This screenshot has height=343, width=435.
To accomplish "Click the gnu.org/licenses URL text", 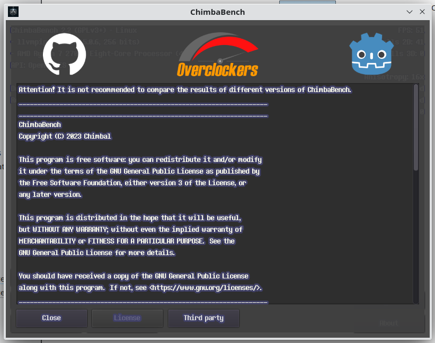I will click(206, 287).
